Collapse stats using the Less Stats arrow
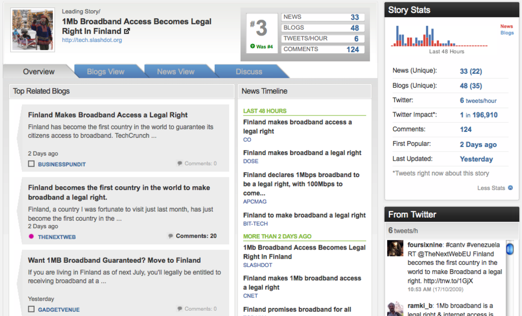 click(x=510, y=188)
